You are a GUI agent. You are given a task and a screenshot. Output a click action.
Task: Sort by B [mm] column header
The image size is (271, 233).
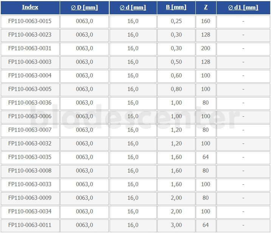pyautogui.click(x=176, y=7)
